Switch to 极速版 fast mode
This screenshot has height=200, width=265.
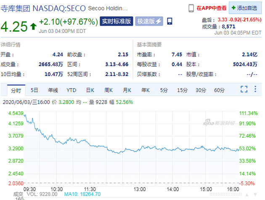coord(149,21)
